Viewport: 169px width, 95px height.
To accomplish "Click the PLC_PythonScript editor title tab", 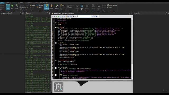I will click(64, 14).
